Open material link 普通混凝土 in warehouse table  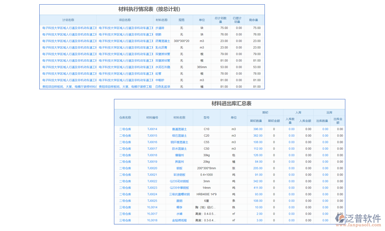179,129
